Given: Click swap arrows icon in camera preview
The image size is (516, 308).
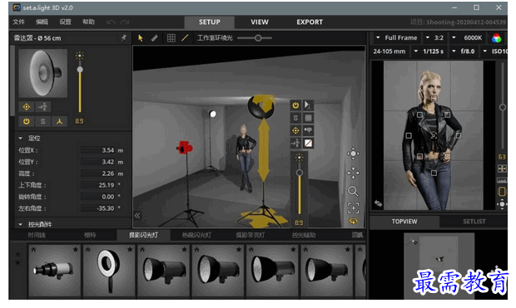Looking at the screenshot, I should coord(378,203).
